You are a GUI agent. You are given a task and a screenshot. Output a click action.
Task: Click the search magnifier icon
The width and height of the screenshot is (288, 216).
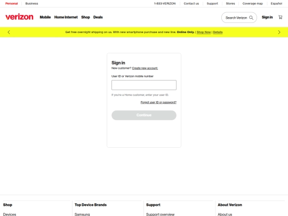click(x=251, y=18)
